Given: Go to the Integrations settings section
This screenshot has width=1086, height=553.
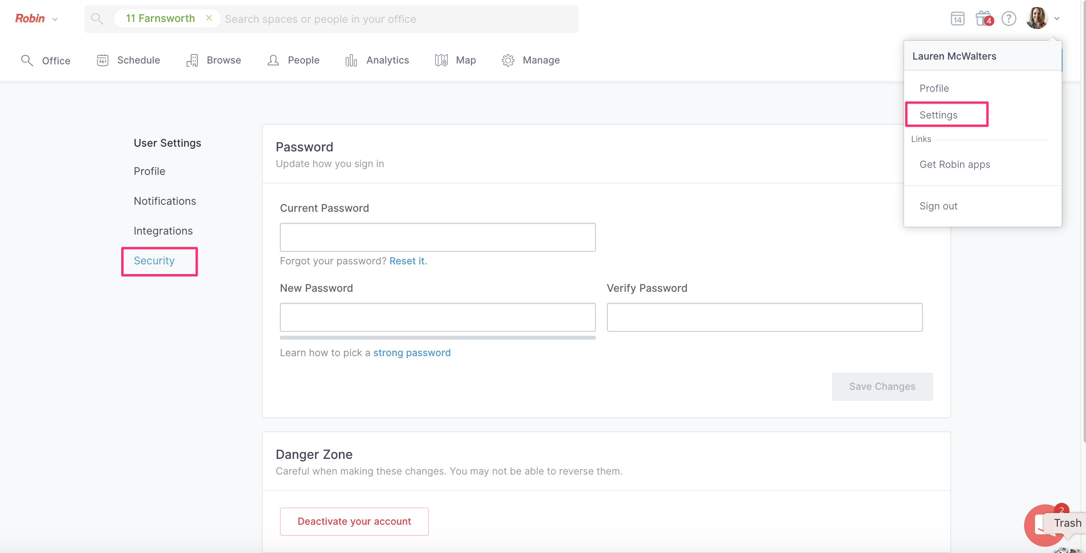Looking at the screenshot, I should pyautogui.click(x=163, y=231).
